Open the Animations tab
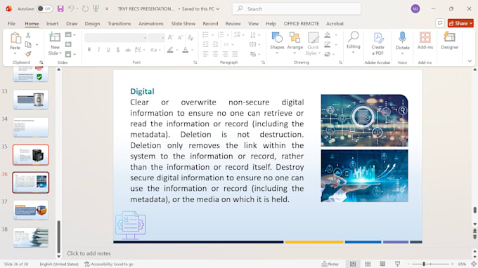The height and width of the screenshot is (268, 478). click(151, 23)
